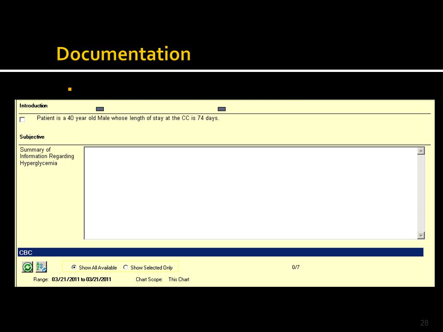443x332 pixels.
Task: Click the Chart Scope: label
Action: 149,279
